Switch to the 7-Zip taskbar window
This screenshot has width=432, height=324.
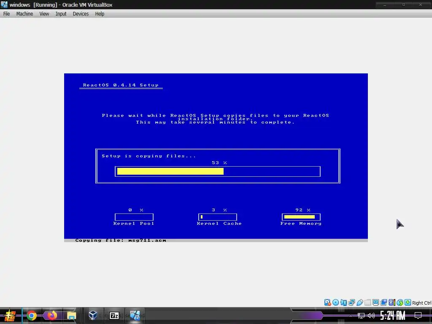coord(114,316)
